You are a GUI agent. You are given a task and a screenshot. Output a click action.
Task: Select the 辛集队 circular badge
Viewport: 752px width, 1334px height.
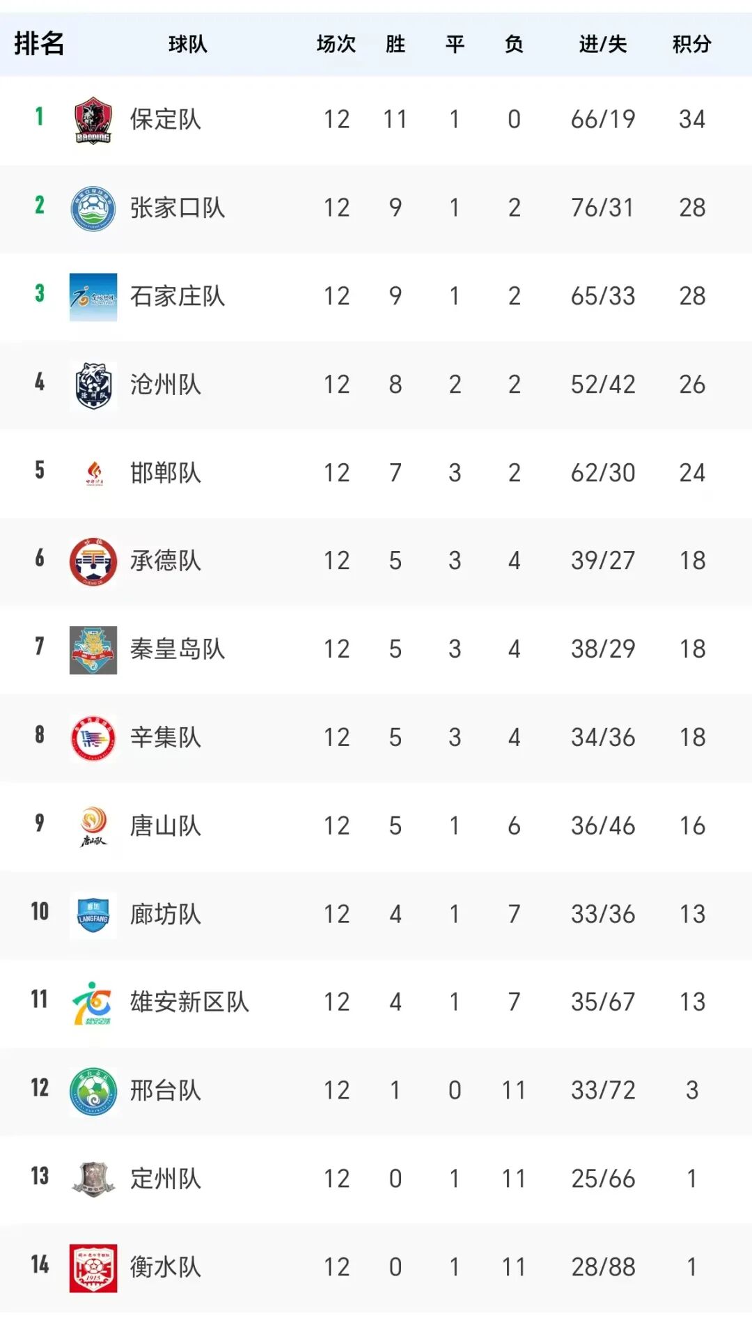point(93,738)
